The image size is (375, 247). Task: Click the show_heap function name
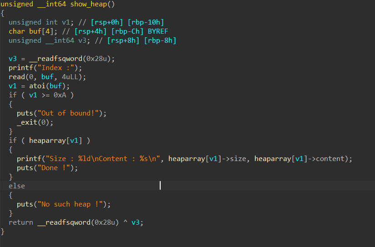(x=88, y=4)
